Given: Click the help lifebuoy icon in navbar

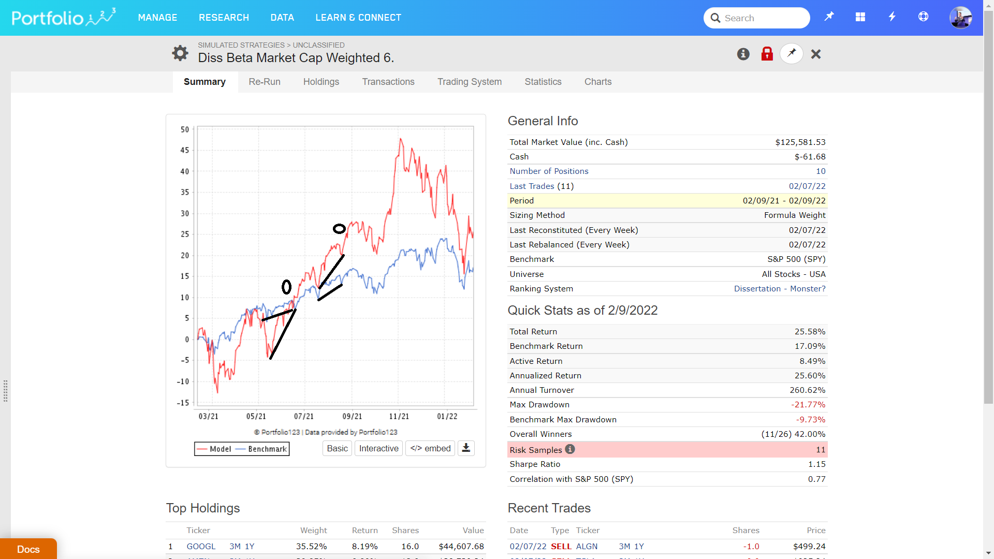Looking at the screenshot, I should click(x=923, y=17).
